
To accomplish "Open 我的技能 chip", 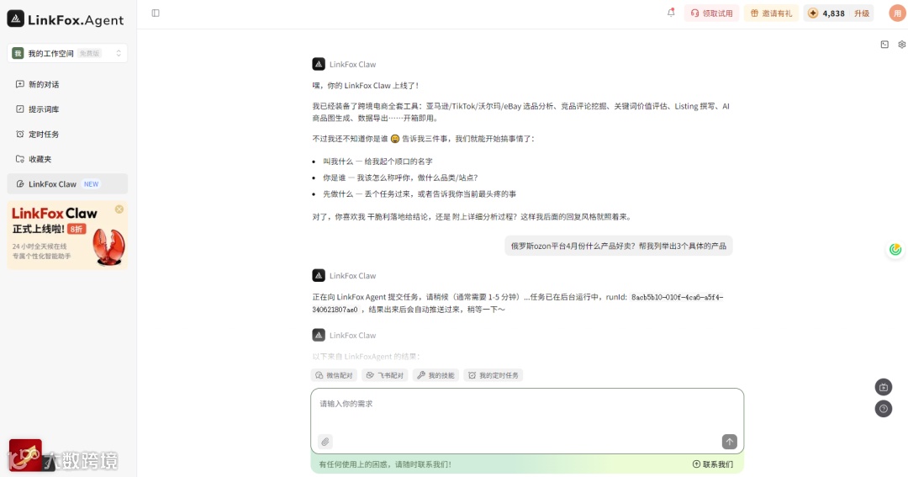I will [x=436, y=375].
